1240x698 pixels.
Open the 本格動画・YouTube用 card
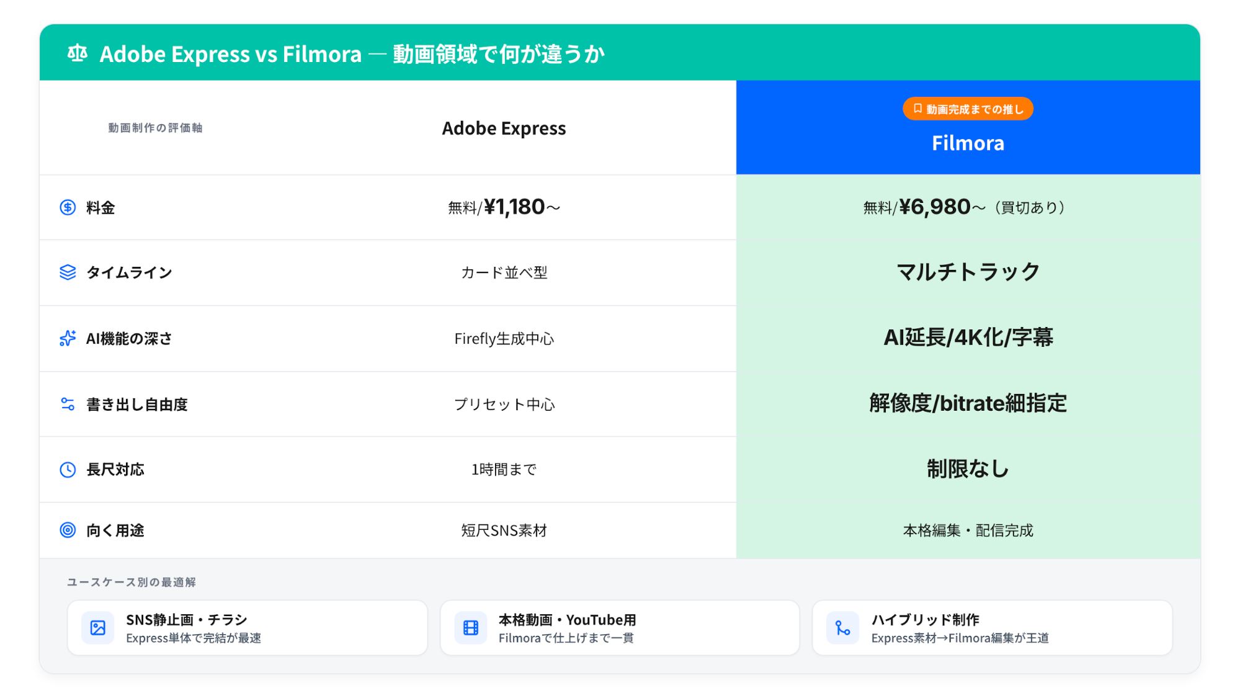click(x=620, y=628)
